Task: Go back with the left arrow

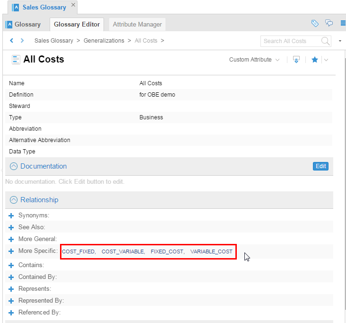Action: click(x=12, y=41)
